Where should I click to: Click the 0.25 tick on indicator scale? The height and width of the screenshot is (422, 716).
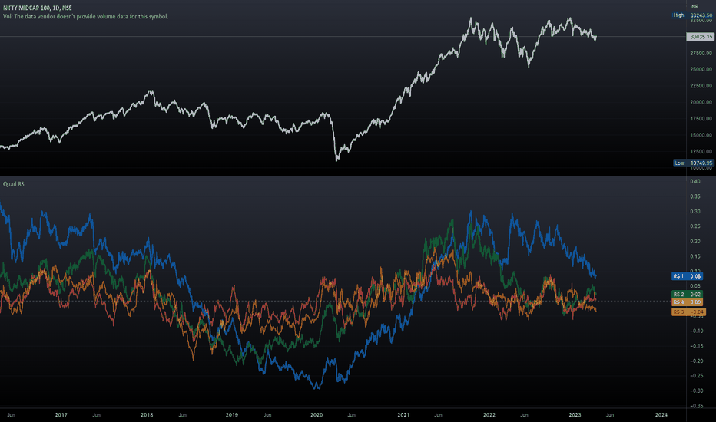pos(695,226)
